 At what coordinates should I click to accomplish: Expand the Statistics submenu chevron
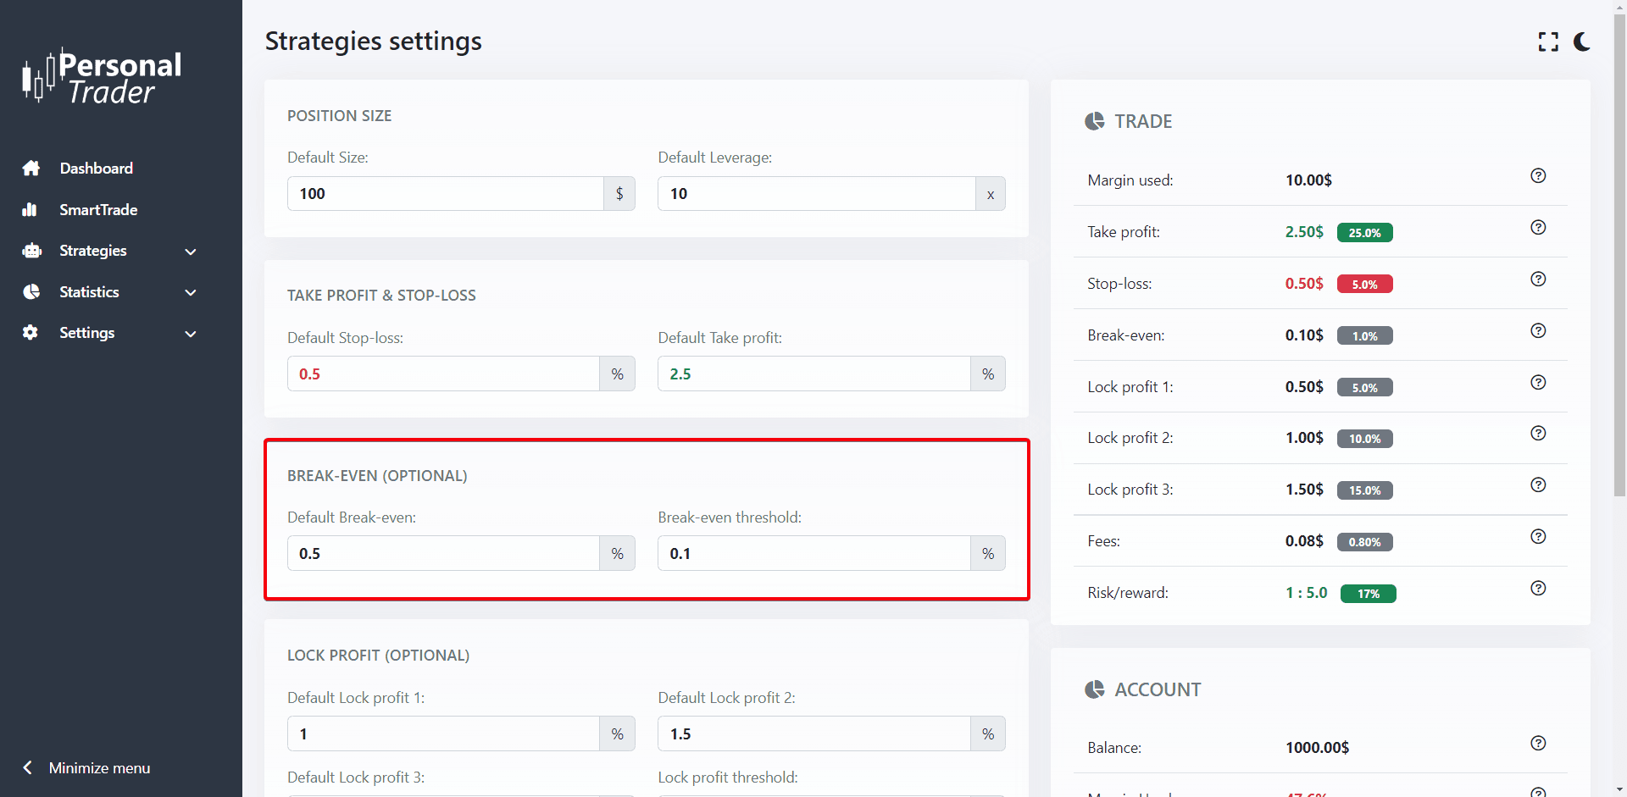[191, 292]
